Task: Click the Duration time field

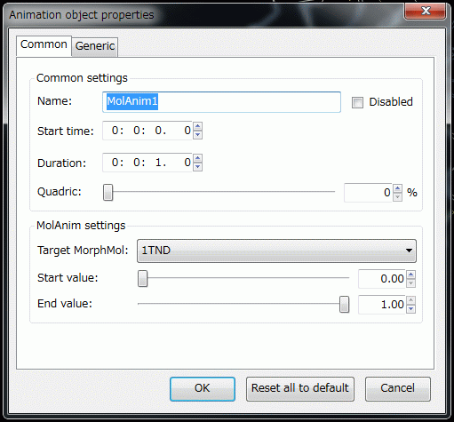Action: click(147, 163)
